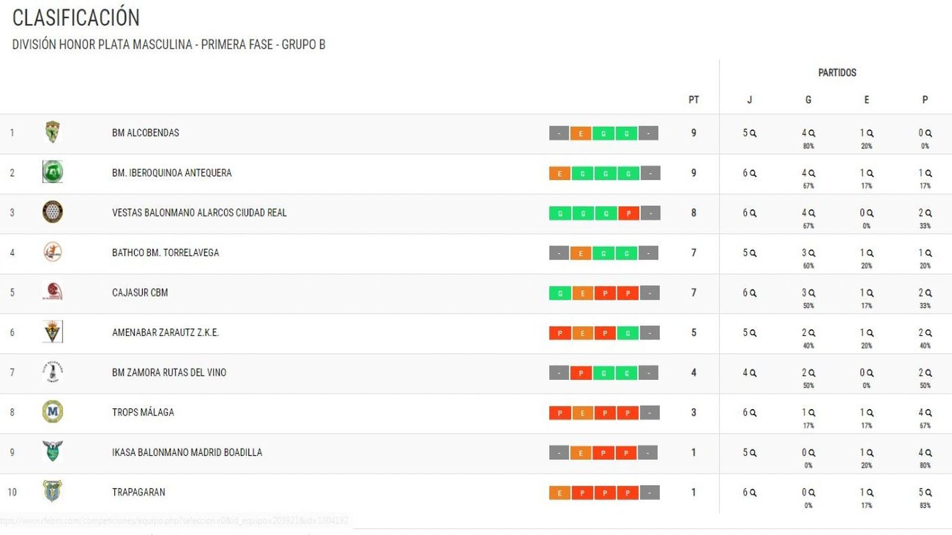The image size is (952, 535).
Task: Open AMENABAR ZARAUTZ Z.K.E. team link
Action: 165,332
